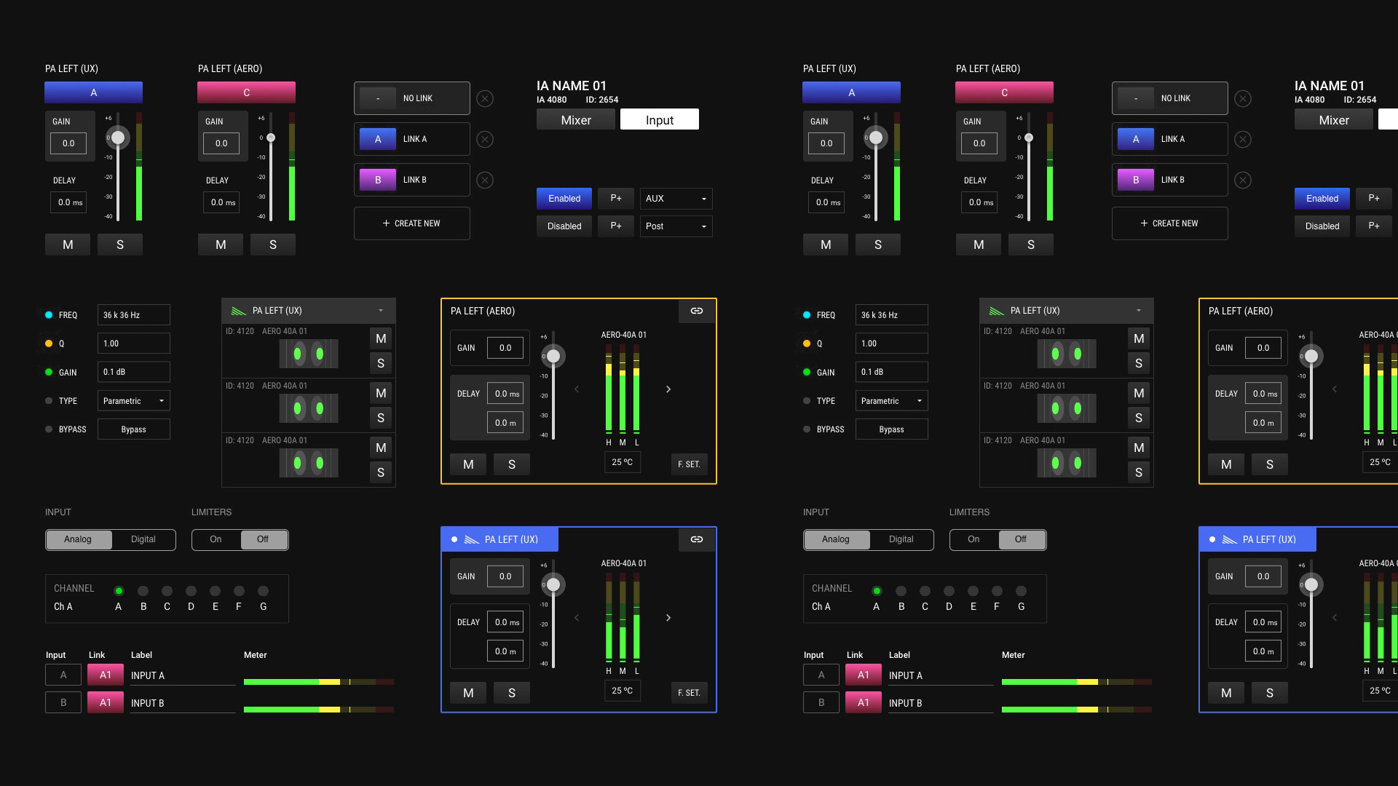
Task: Click previous arrow in blue PA LEFT (UX) panel
Action: (x=577, y=618)
